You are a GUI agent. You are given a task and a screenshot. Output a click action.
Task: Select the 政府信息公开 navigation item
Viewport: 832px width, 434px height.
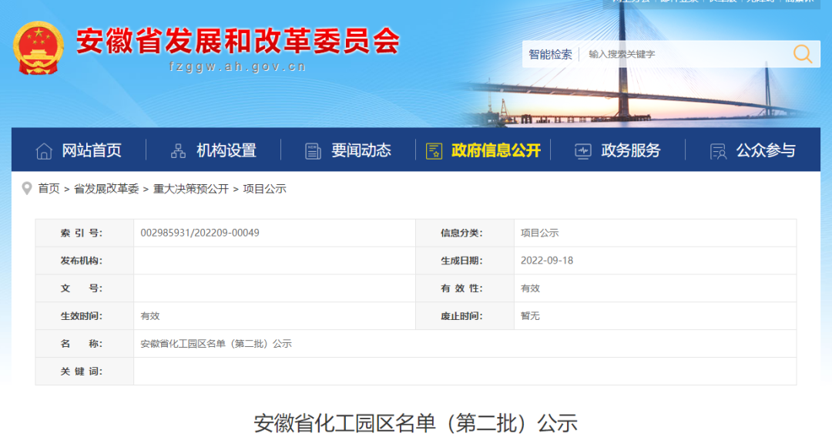point(496,151)
